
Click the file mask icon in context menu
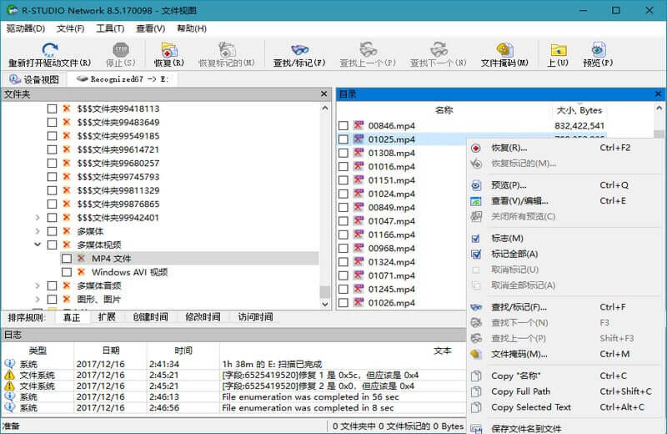476,354
